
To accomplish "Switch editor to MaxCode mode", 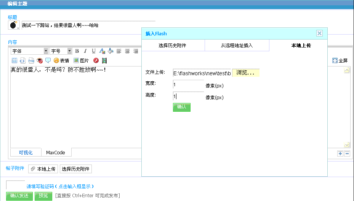I will (56, 153).
